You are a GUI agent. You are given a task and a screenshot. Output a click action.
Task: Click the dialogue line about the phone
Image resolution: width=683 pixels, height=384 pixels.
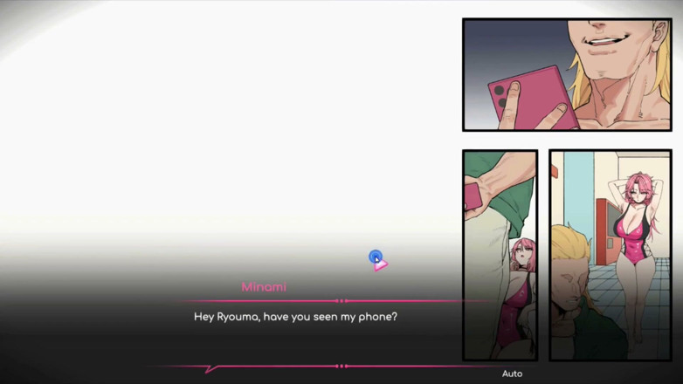coord(295,317)
